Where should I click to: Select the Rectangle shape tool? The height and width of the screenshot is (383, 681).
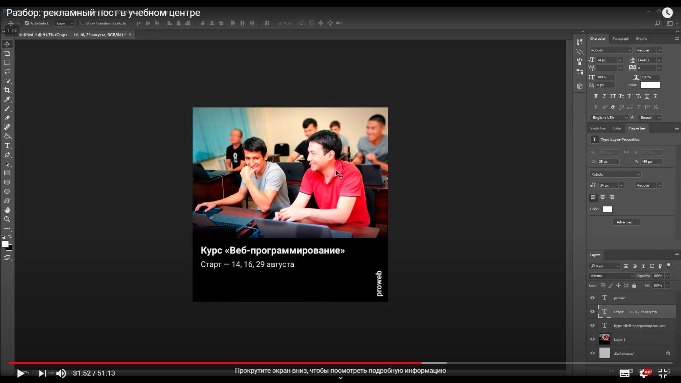(x=7, y=173)
